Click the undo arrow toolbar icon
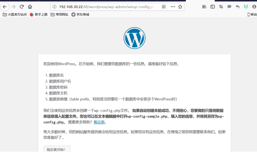This screenshot has width=257, height=152. coord(237,7)
